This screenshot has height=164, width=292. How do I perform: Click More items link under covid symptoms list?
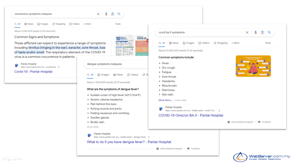[165, 100]
